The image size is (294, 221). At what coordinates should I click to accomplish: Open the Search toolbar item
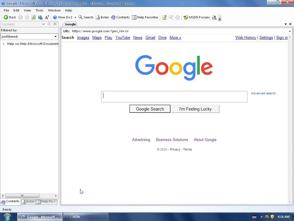[86, 17]
